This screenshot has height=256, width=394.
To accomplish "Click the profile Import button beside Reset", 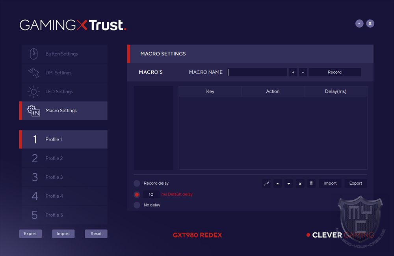I will tap(63, 234).
